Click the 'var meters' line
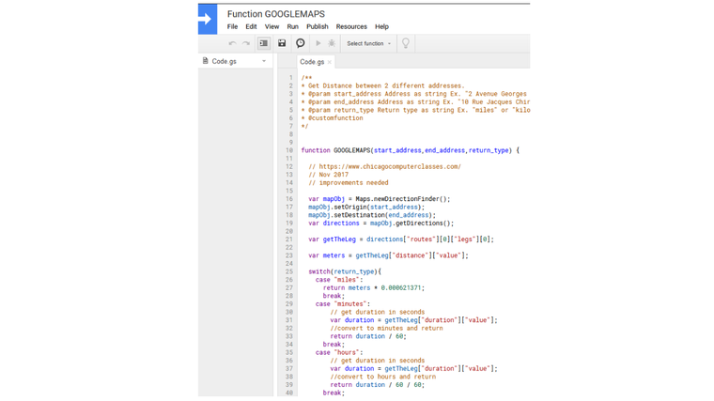 click(x=388, y=255)
